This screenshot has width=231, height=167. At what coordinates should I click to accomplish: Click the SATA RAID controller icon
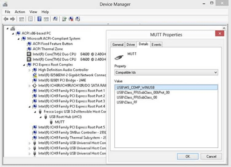click(35, 85)
